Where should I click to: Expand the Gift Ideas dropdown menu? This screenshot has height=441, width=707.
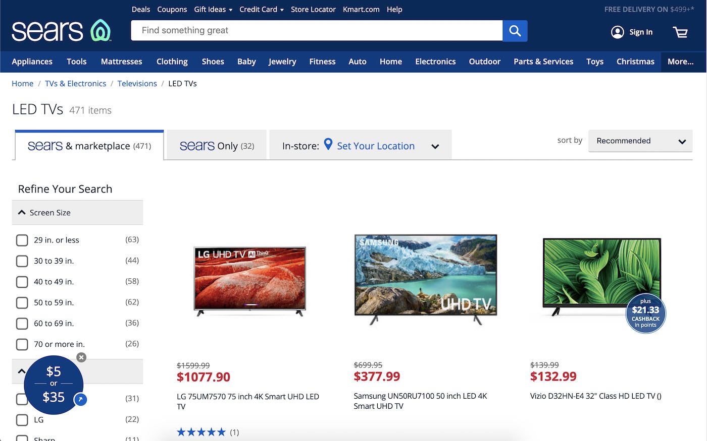pos(213,10)
